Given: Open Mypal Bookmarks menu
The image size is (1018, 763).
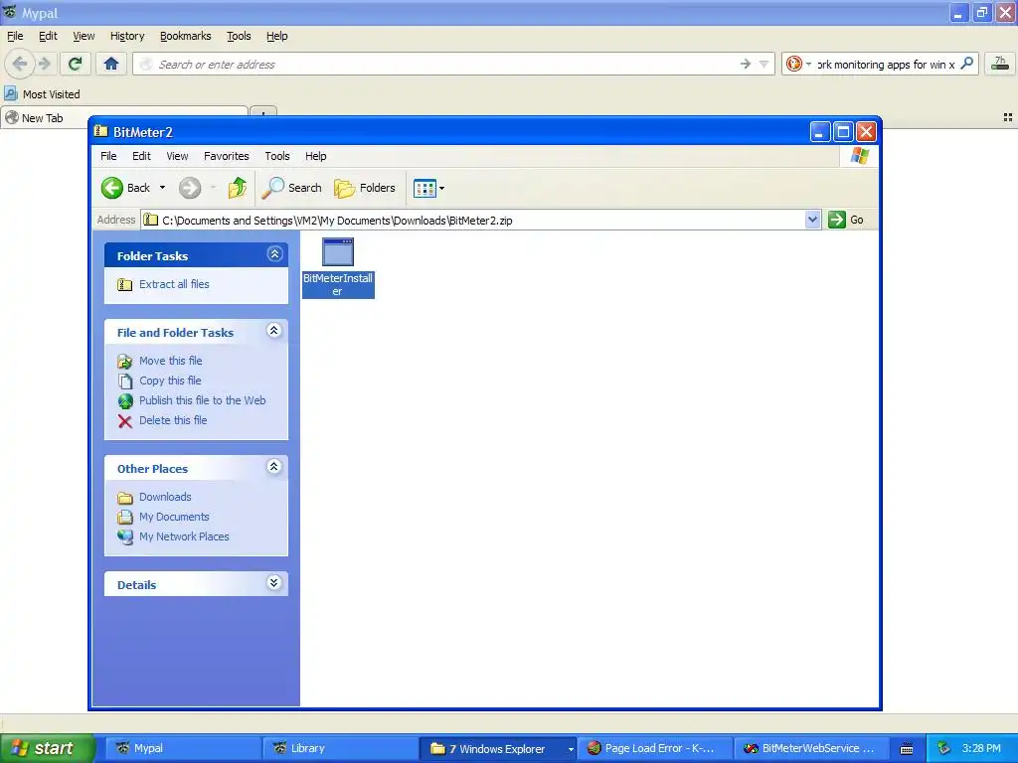Looking at the screenshot, I should 185,37.
